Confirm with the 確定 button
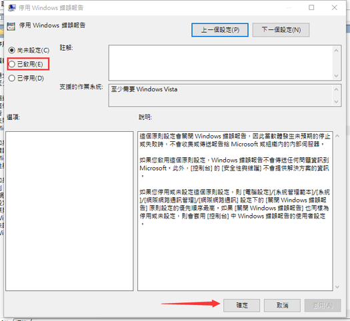Screen dimensions: 350x321 tap(242, 305)
